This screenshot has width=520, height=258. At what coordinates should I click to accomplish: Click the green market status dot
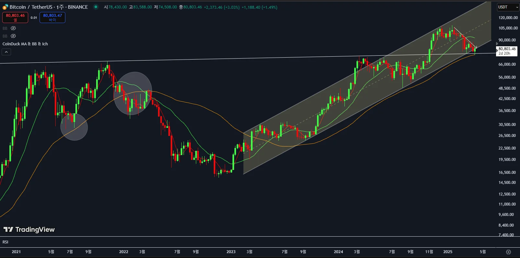point(96,7)
